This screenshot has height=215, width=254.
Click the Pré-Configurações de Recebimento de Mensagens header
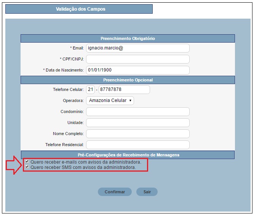(x=128, y=155)
